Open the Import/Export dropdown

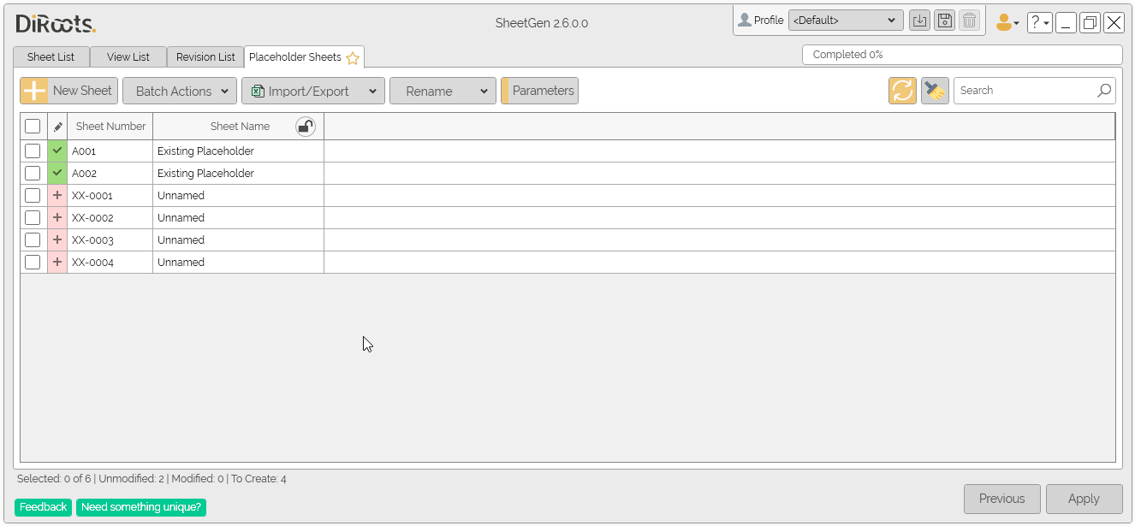pyautogui.click(x=312, y=90)
